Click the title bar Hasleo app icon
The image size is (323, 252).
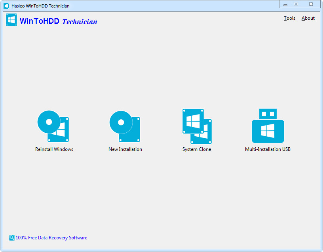click(6, 6)
